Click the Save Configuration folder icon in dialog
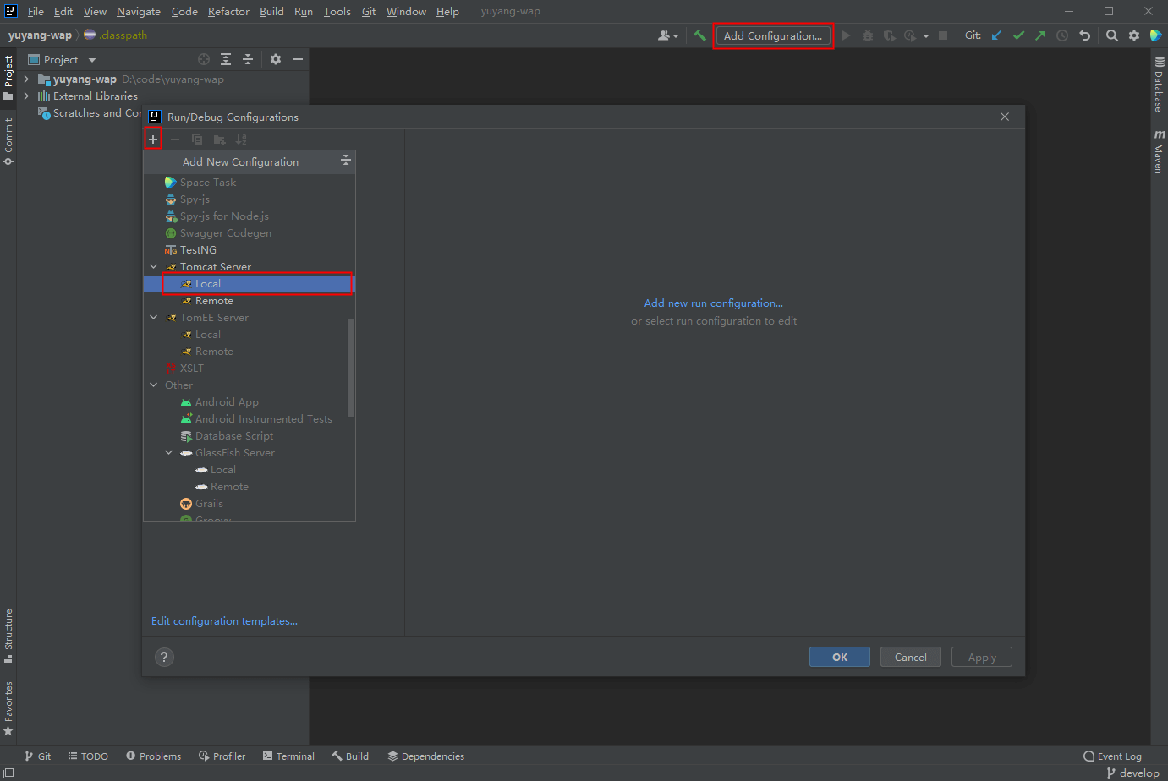This screenshot has width=1168, height=781. (x=219, y=139)
